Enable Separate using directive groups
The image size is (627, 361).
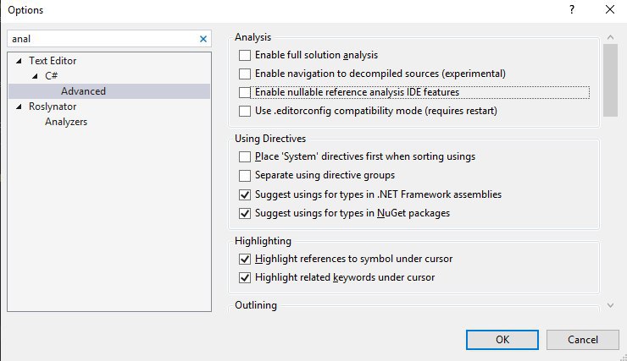pos(245,176)
